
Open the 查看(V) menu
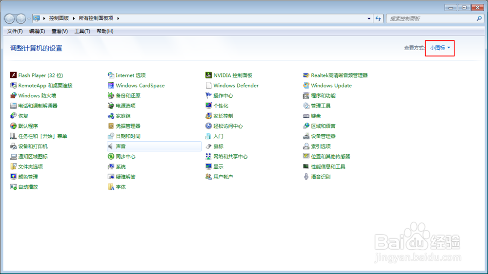(x=60, y=31)
